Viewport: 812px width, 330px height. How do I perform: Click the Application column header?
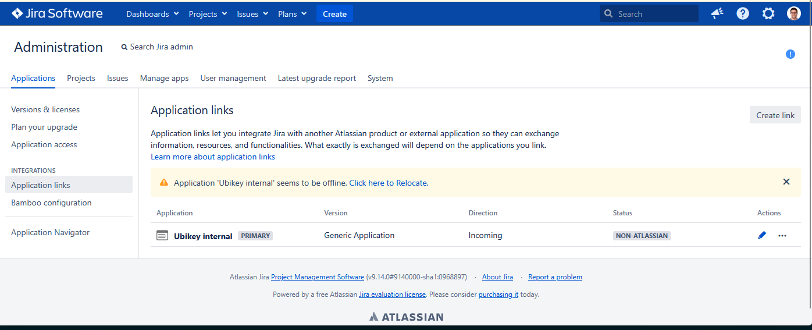174,213
